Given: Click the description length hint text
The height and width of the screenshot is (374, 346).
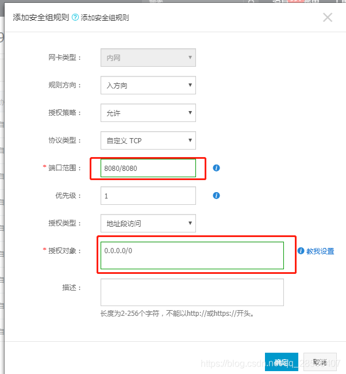Looking at the screenshot, I should pyautogui.click(x=177, y=314).
